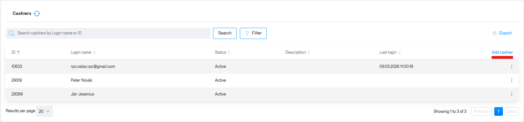This screenshot has height=122, width=524.
Task: Sort by Description using the sort arrows
Action: pyautogui.click(x=309, y=52)
